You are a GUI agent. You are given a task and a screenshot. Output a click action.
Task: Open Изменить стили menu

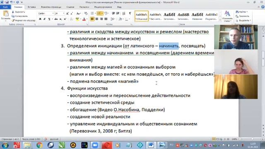coord(227,16)
